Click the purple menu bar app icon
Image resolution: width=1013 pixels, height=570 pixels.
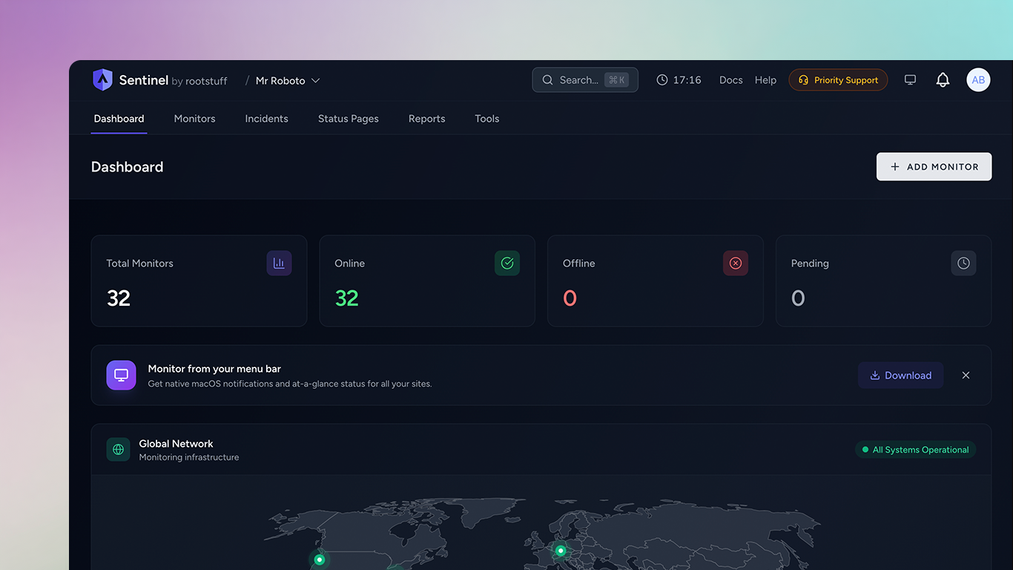coord(121,375)
